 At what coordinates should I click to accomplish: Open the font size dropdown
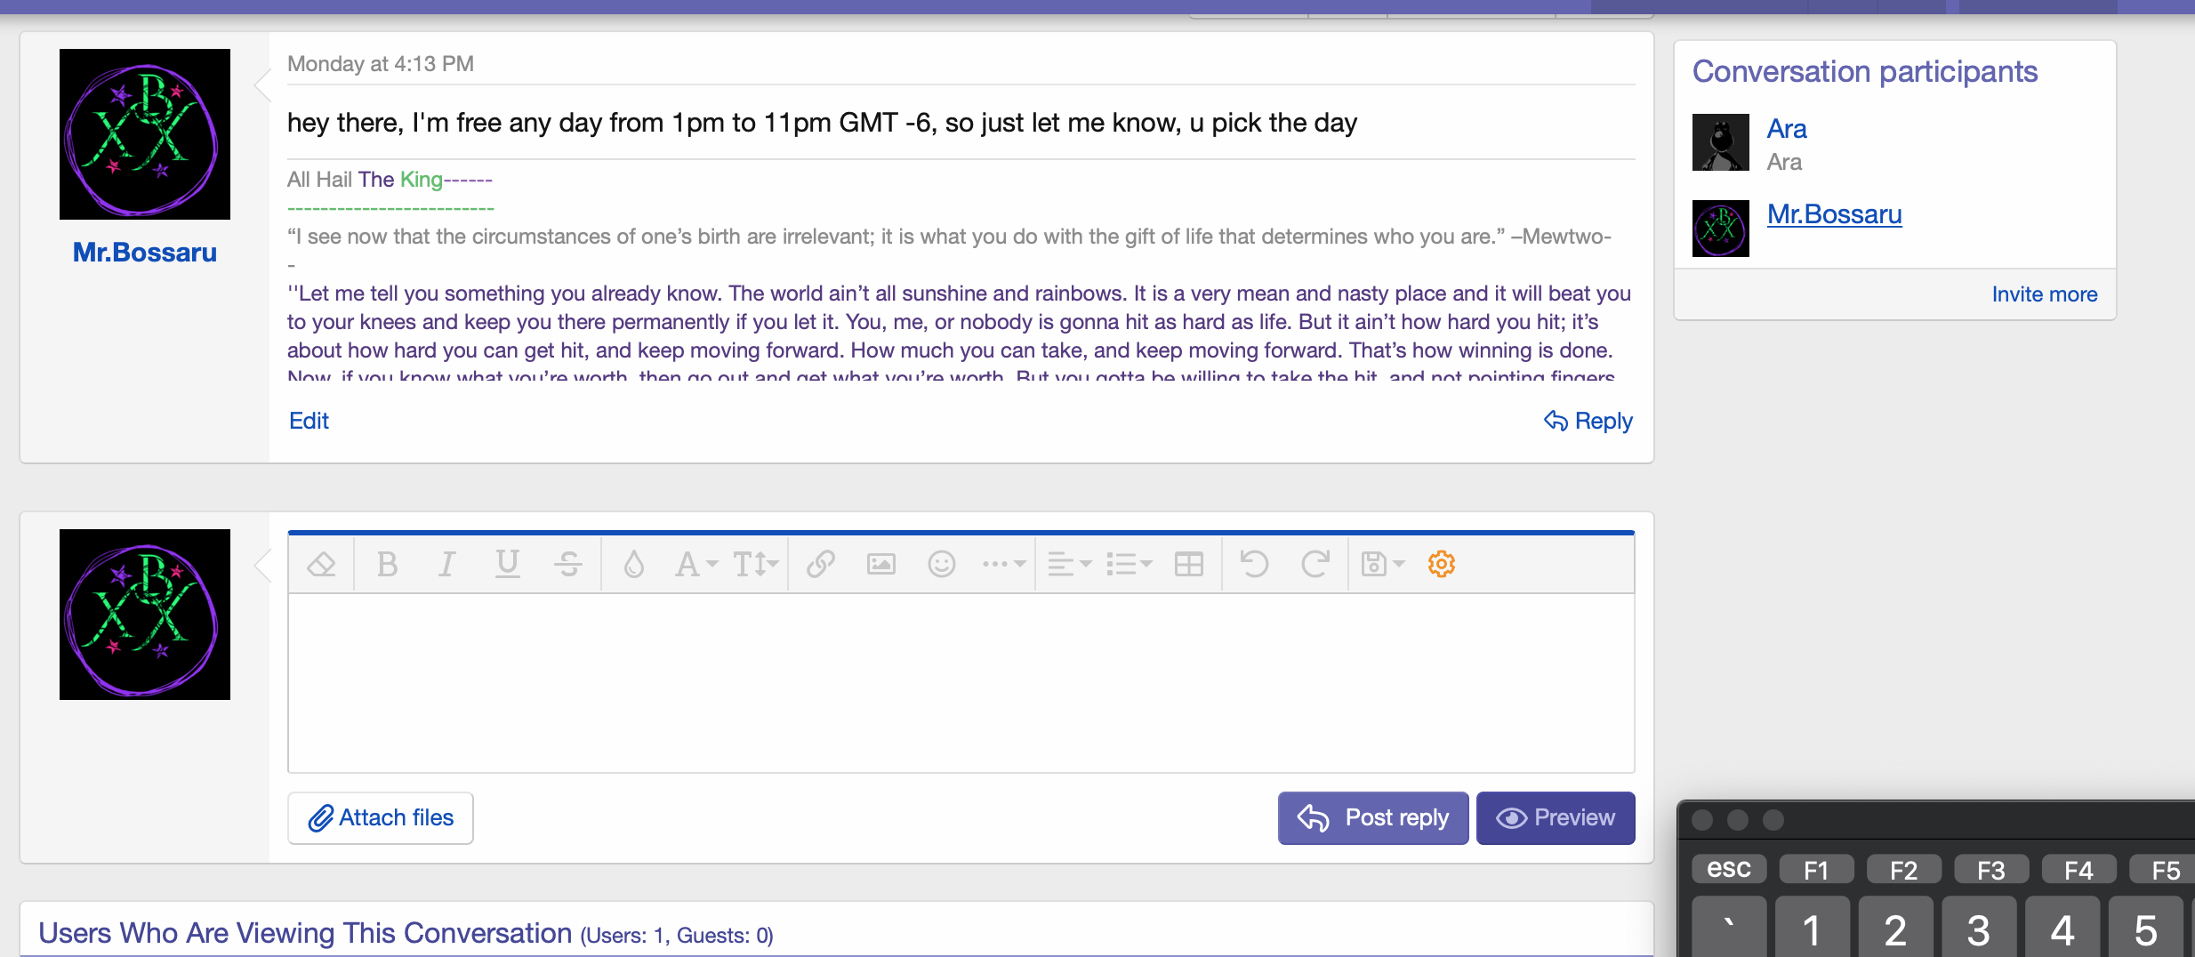pos(755,564)
